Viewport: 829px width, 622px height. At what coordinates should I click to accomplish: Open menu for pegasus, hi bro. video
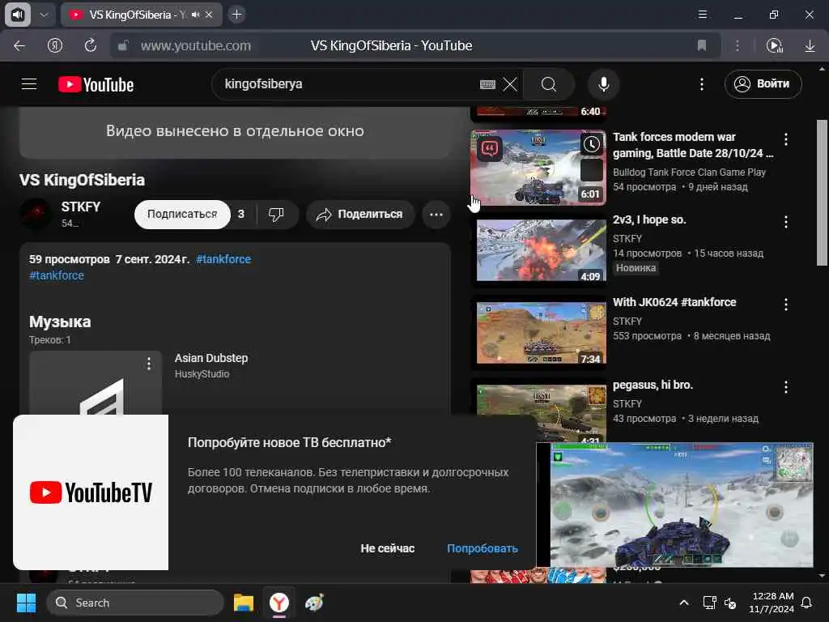[786, 386]
